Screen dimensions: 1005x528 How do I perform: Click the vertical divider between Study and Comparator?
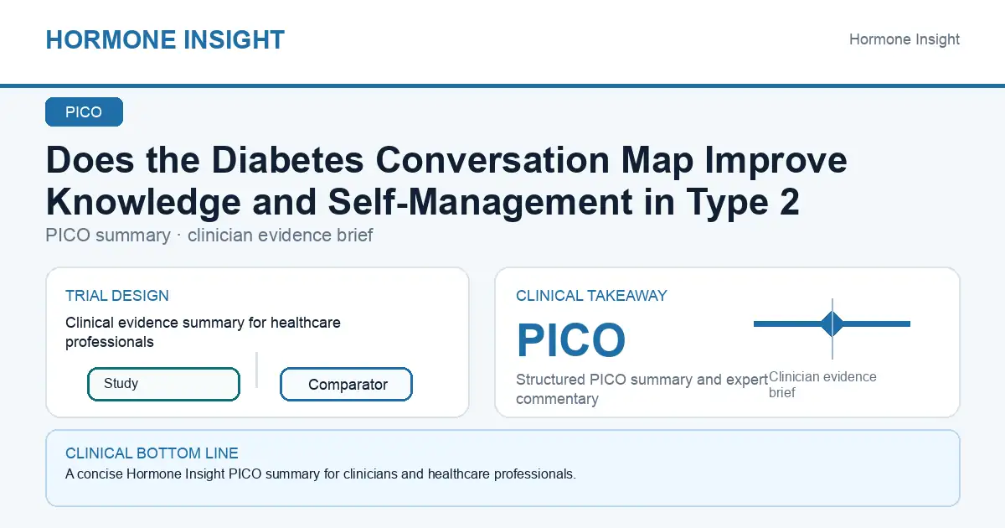[x=256, y=370]
